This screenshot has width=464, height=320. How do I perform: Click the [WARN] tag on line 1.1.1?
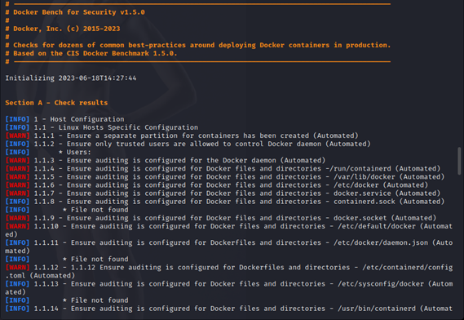point(17,136)
